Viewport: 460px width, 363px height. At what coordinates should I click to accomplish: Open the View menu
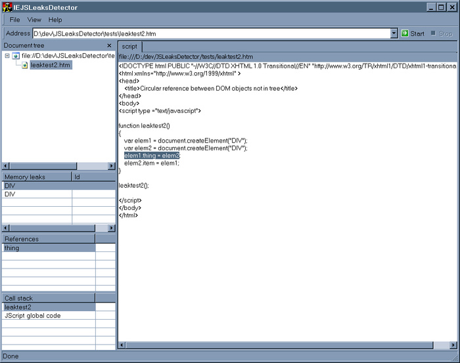point(34,20)
